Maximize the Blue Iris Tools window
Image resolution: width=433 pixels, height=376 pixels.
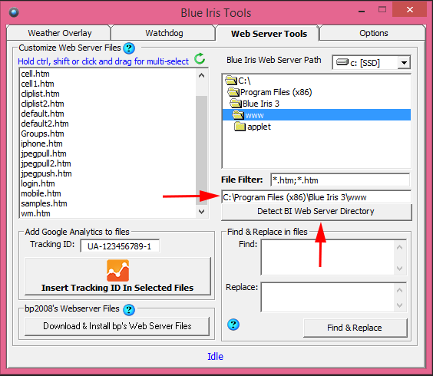pyautogui.click(x=382, y=10)
